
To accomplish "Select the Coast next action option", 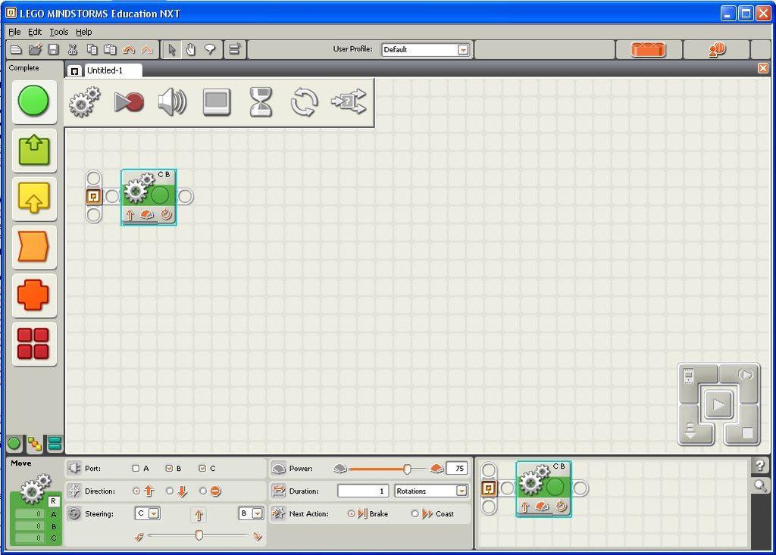I will [x=415, y=514].
